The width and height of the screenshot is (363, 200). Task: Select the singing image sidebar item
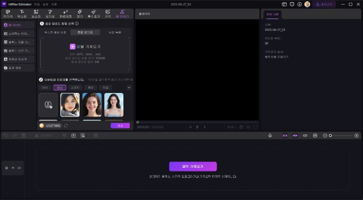[x=19, y=34]
